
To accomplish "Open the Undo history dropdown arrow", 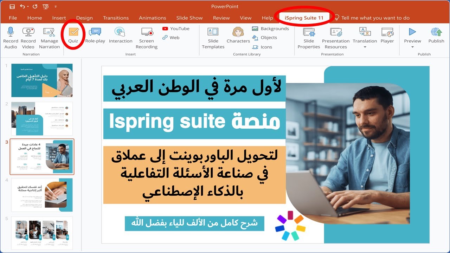I will pos(28,7).
